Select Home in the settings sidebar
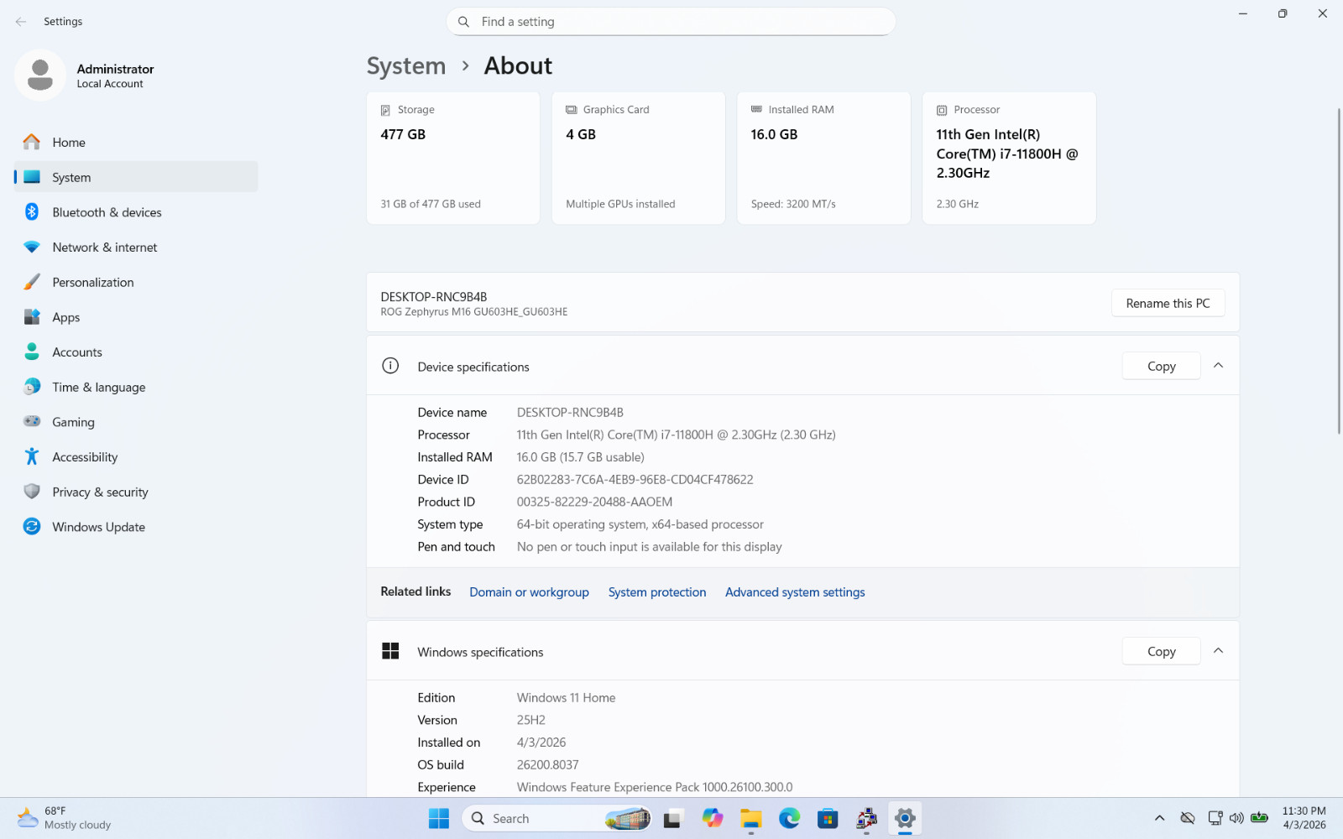This screenshot has height=839, width=1343. click(x=136, y=142)
